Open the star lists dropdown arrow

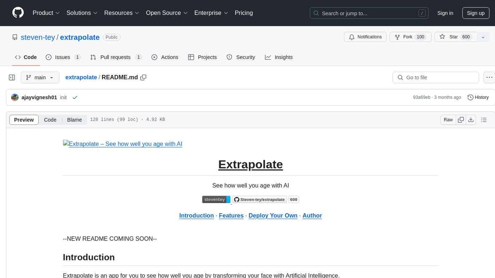483,37
